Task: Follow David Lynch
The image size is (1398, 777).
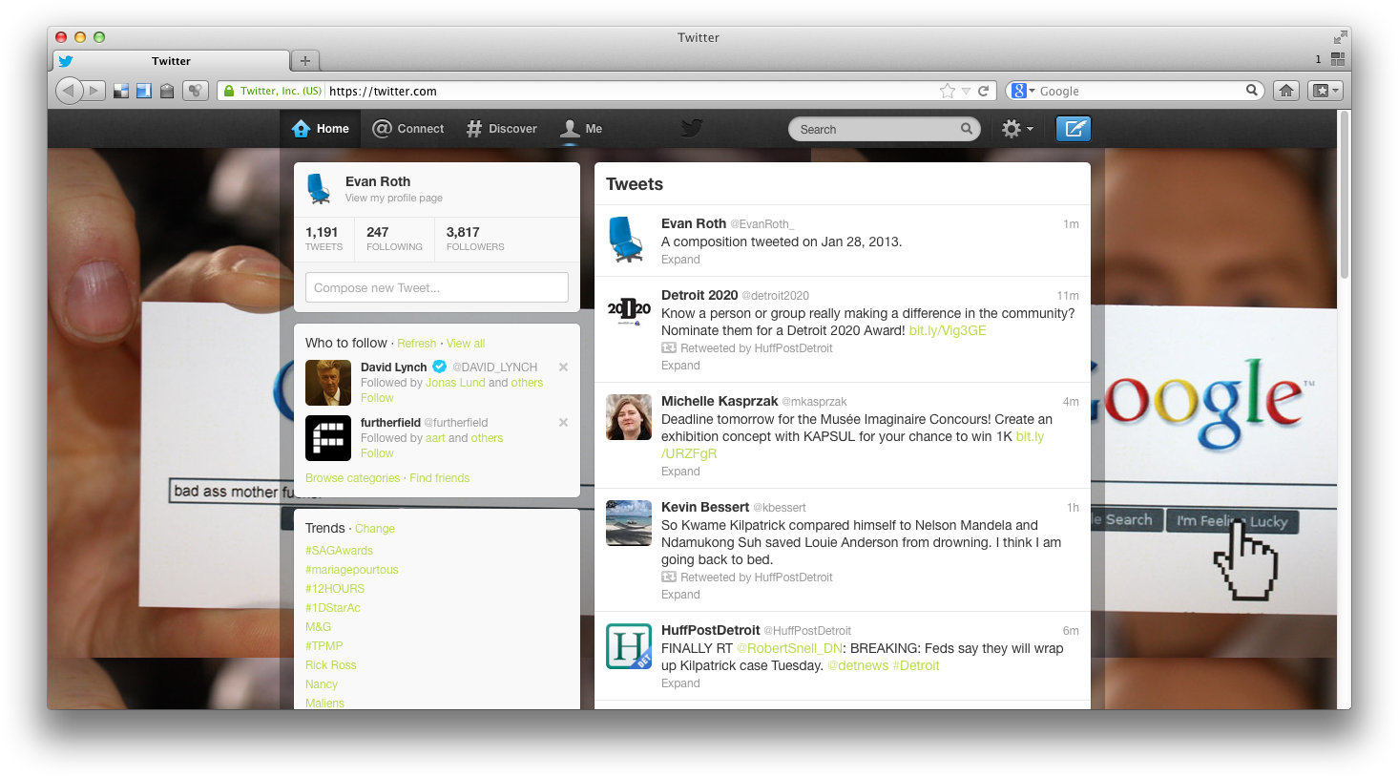Action: 377,398
